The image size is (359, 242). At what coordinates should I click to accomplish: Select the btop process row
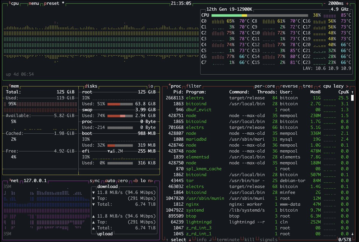(x=256, y=216)
